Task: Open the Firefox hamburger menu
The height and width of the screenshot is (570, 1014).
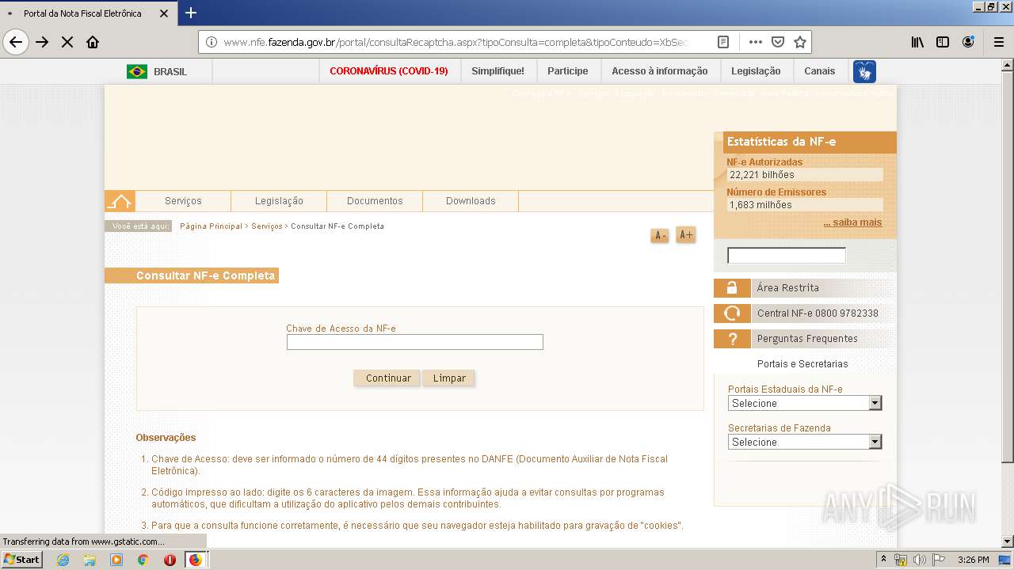Action: coord(999,42)
